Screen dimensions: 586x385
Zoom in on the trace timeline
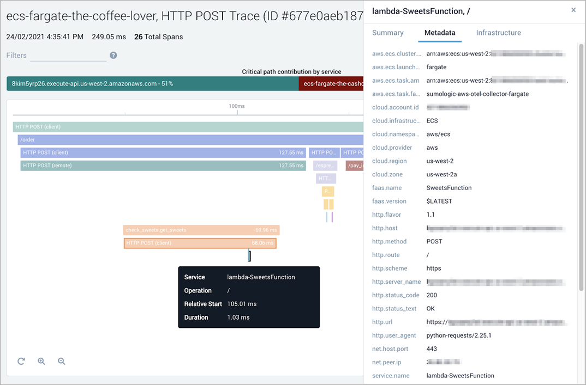click(x=41, y=361)
